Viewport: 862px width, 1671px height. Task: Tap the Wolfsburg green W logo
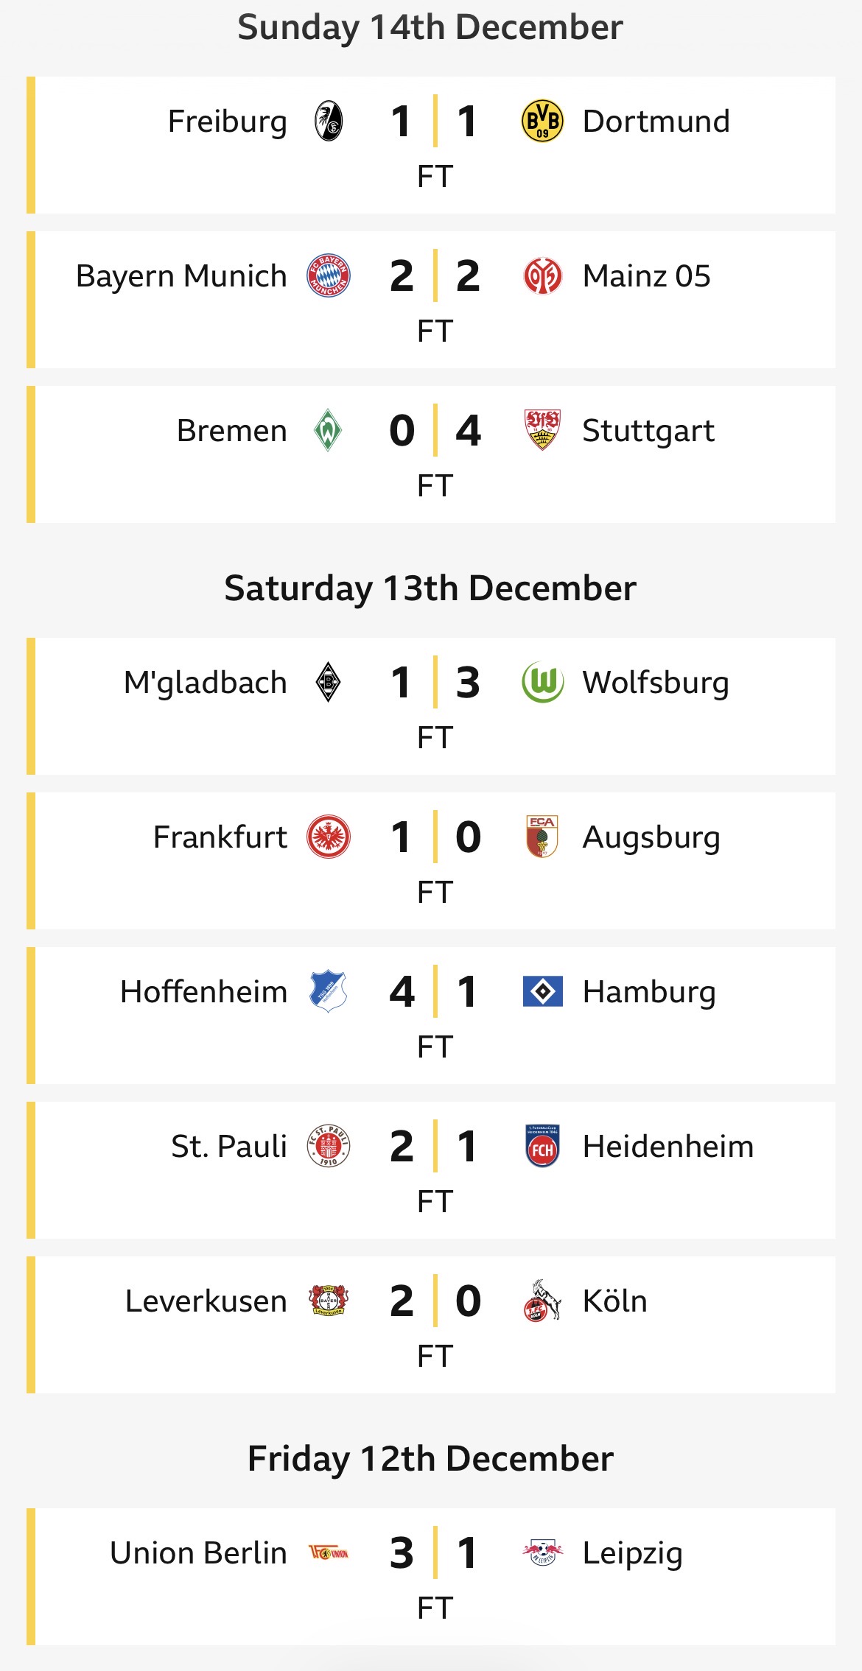[x=542, y=682]
